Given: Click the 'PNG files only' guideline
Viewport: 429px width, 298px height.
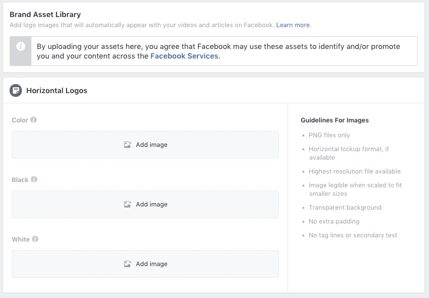Looking at the screenshot, I should click(x=329, y=135).
